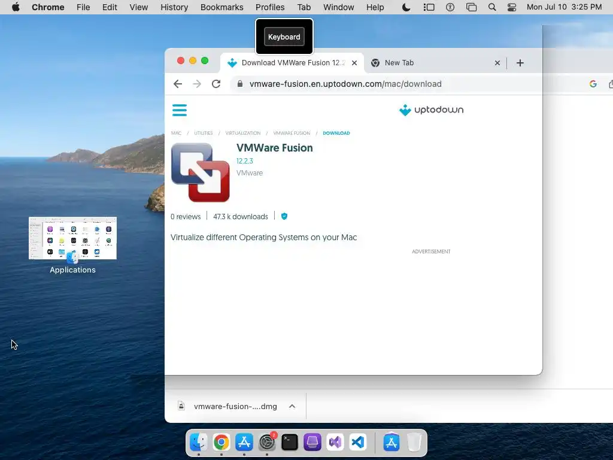Click the Keyboard overlay button
The image size is (613, 460).
pos(284,37)
